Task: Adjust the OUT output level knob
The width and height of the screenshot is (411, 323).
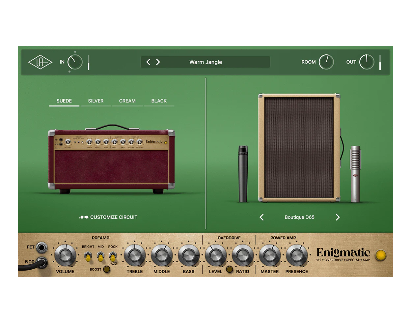Action: 367,62
